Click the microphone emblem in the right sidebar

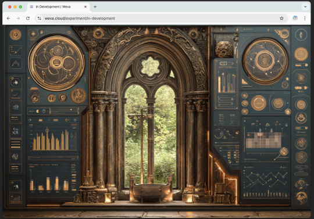coord(301,35)
